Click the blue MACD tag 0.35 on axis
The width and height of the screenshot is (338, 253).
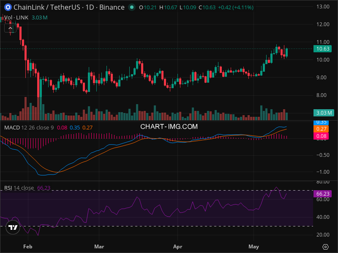coord(321,122)
